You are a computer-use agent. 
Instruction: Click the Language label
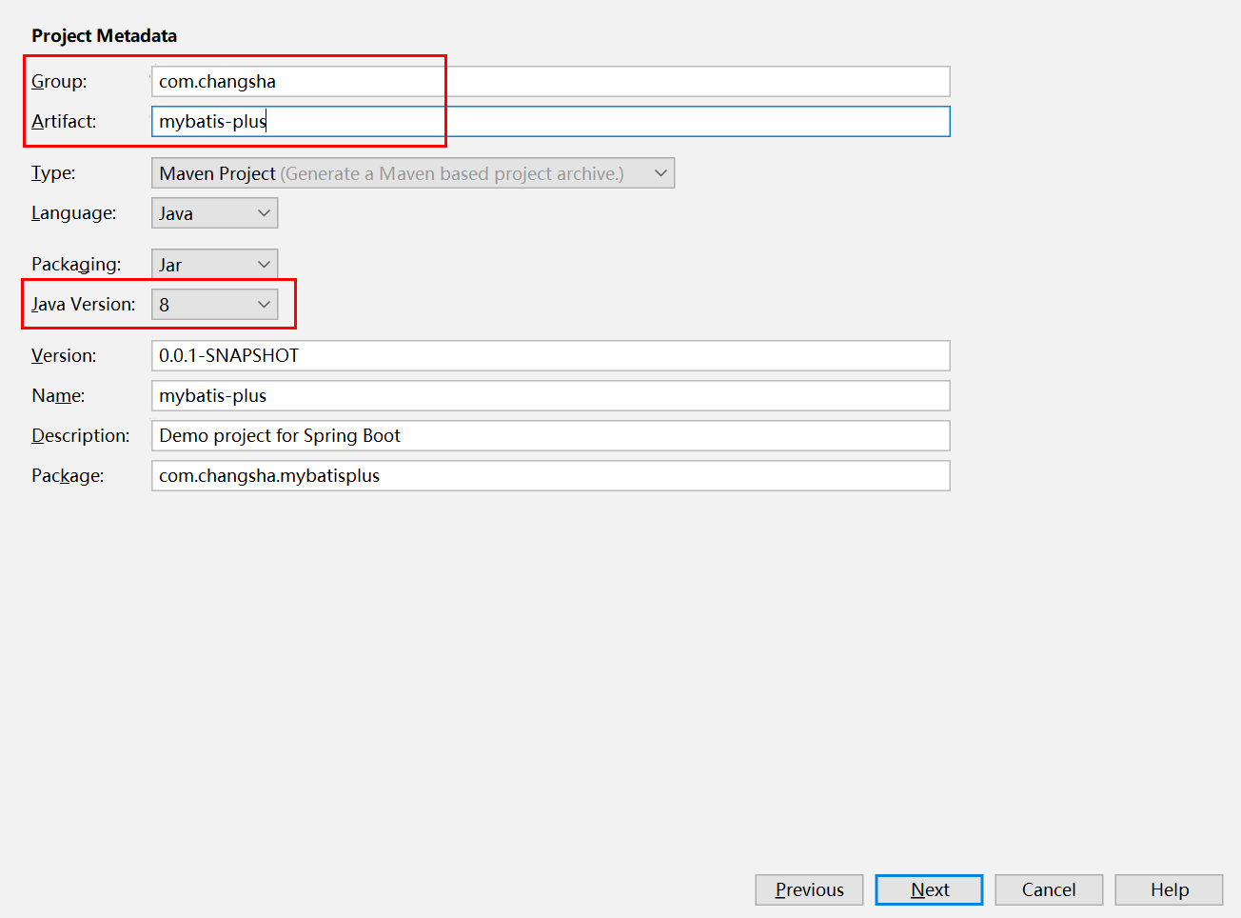point(74,212)
